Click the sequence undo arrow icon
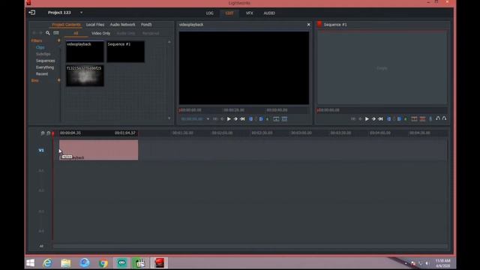Image resolution: width=480 pixels, height=270 pixels. coord(438,118)
